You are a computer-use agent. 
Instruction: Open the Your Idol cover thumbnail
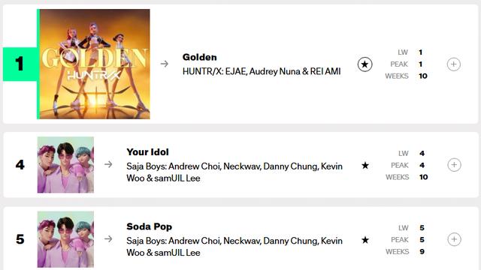(x=65, y=165)
